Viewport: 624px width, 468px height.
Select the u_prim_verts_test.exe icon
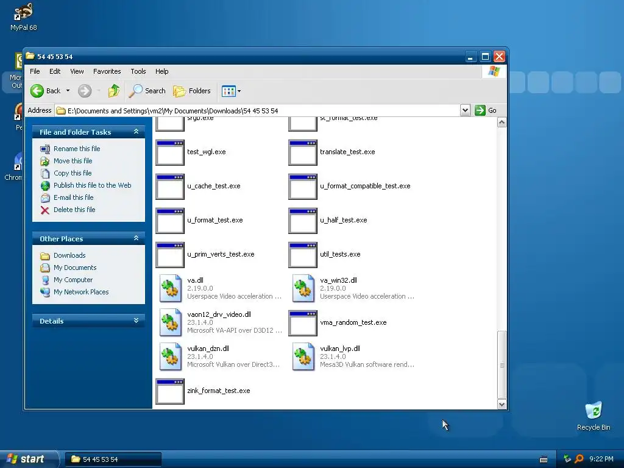coord(170,255)
